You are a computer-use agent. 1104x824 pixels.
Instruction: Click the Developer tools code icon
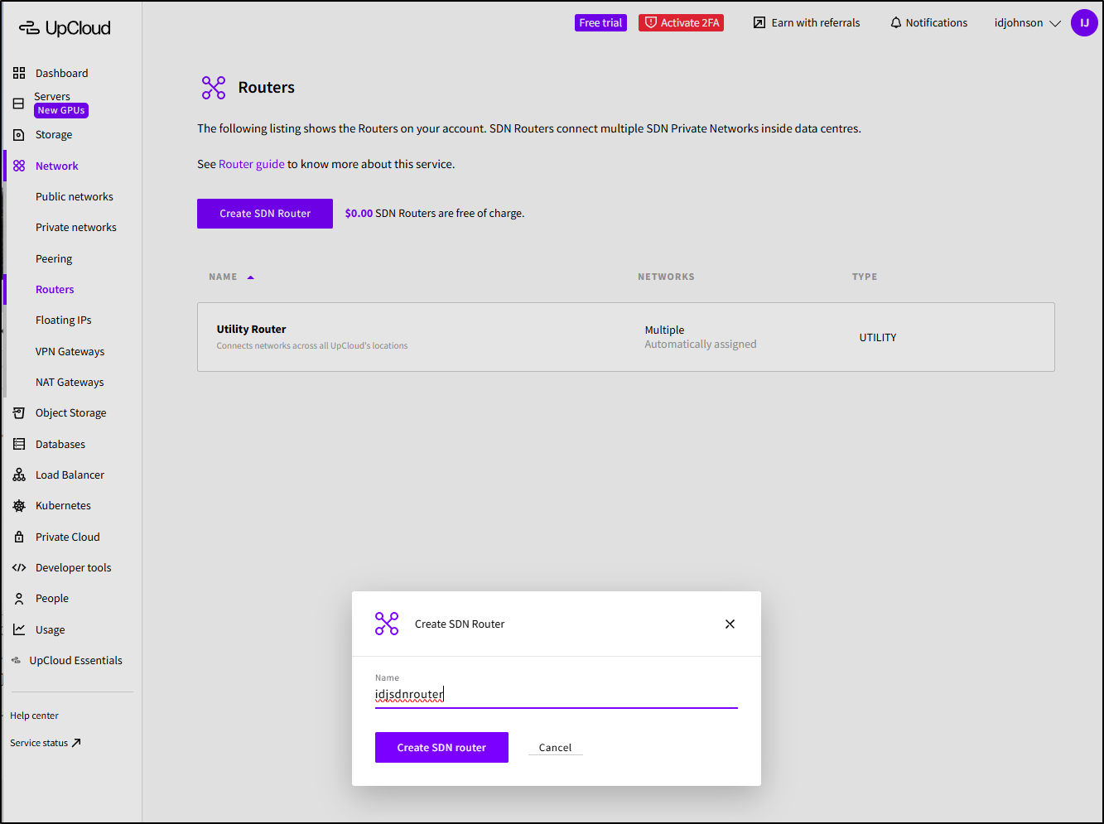point(19,568)
